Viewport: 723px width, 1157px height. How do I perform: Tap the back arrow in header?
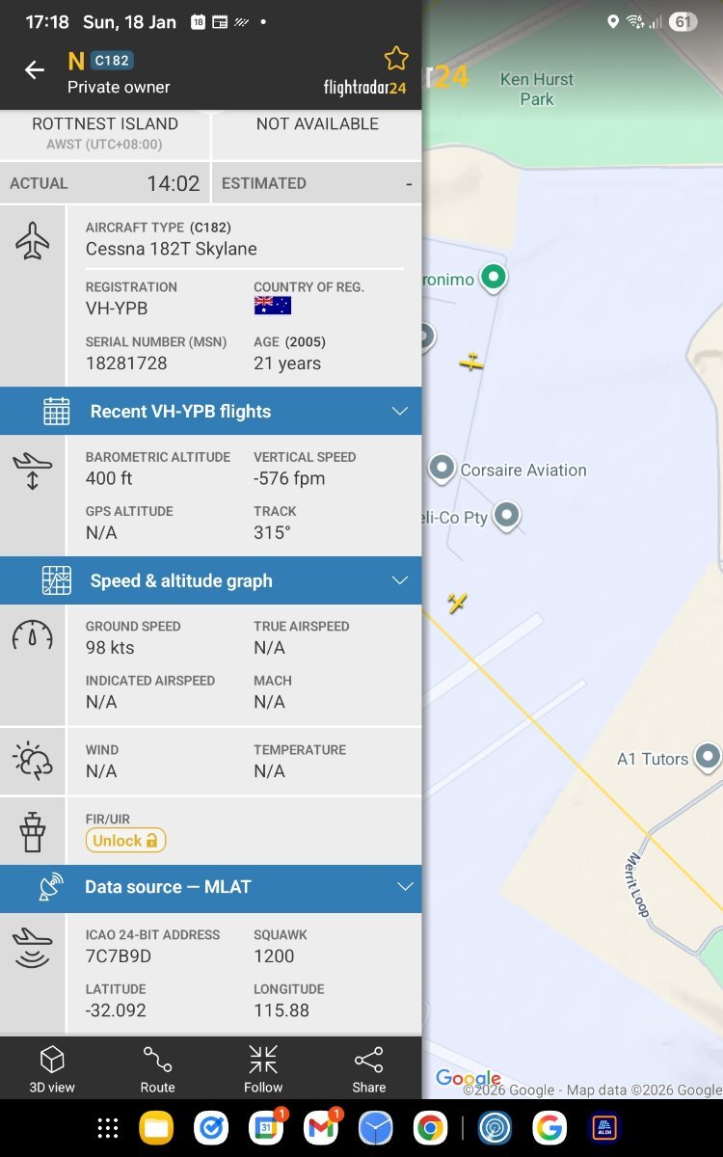(x=35, y=70)
